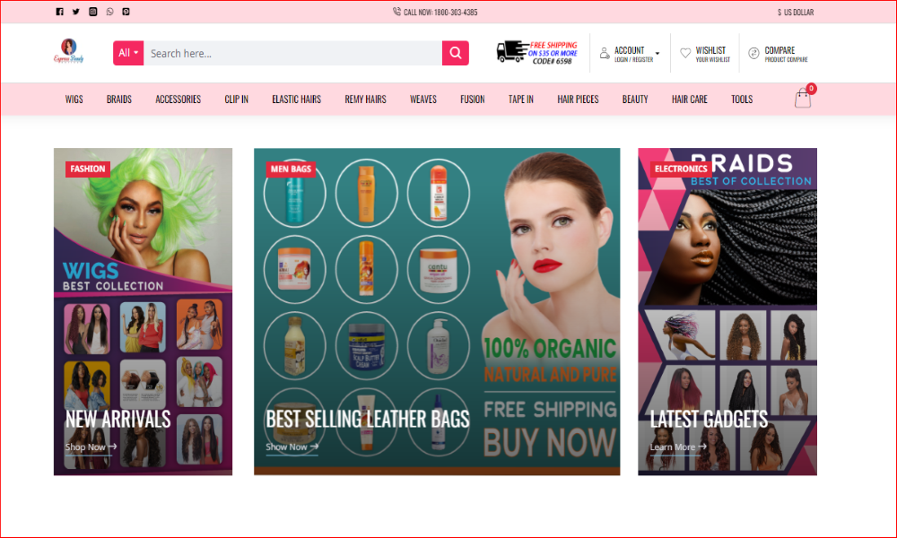Open the Wigs menu item
Viewport: 897px width, 538px height.
pos(74,99)
